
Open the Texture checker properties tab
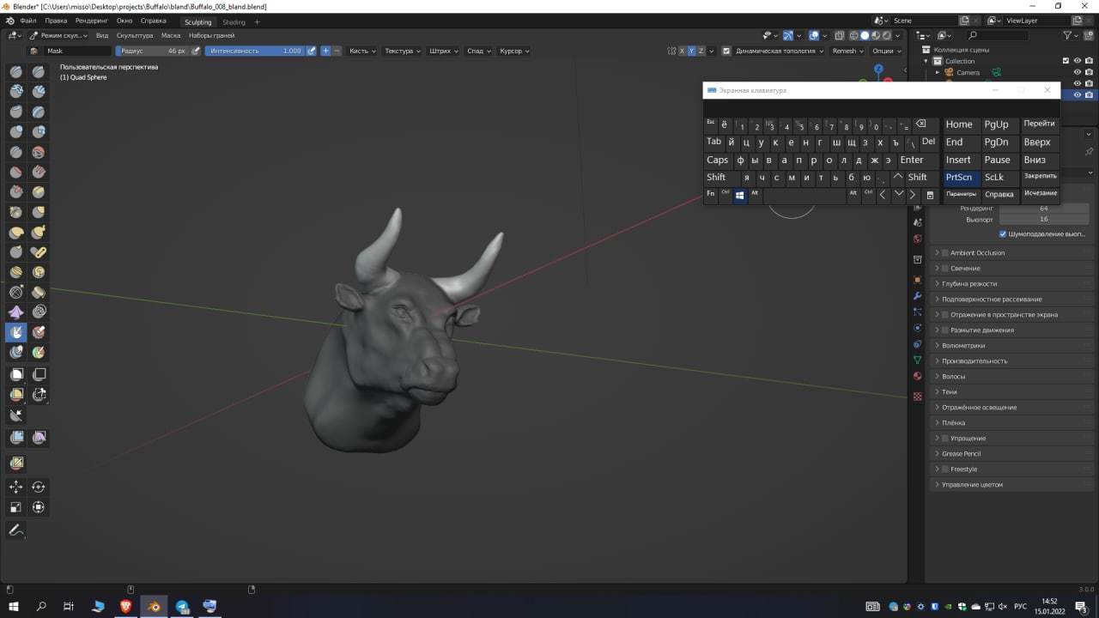917,397
